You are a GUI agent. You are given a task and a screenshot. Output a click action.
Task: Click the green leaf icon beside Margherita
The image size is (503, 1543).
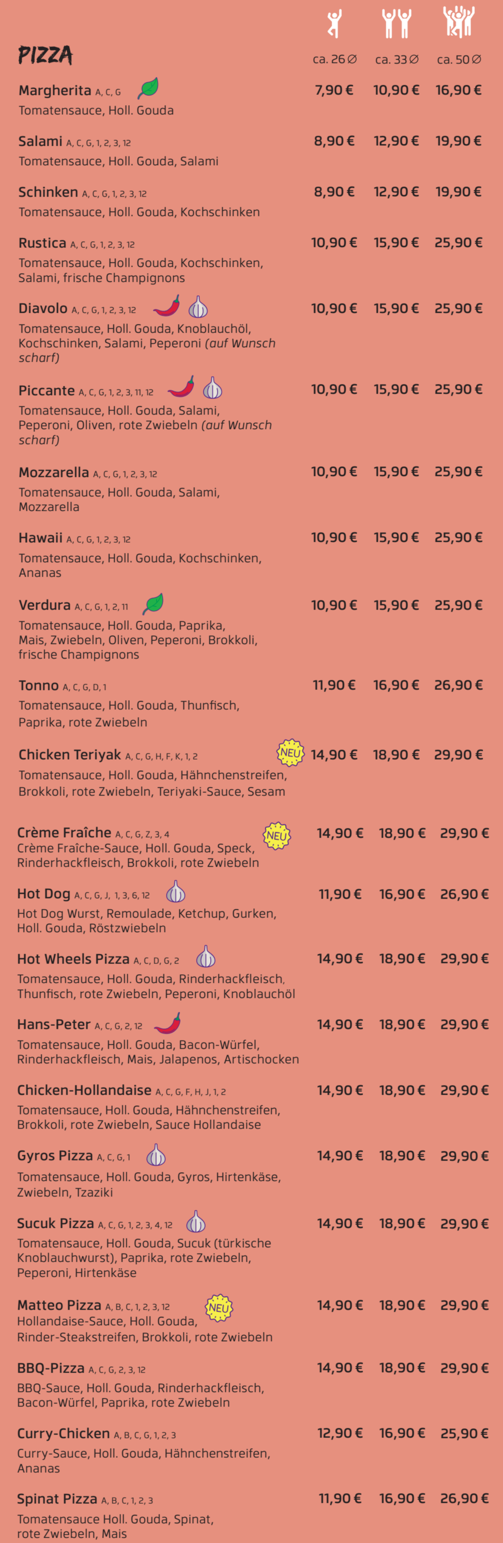point(148,88)
